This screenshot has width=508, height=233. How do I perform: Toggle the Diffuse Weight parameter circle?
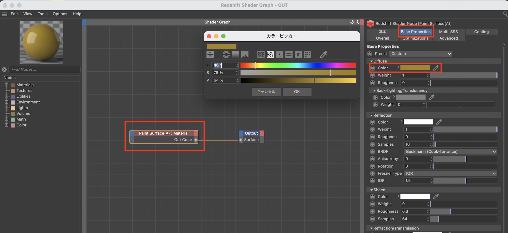click(372, 75)
